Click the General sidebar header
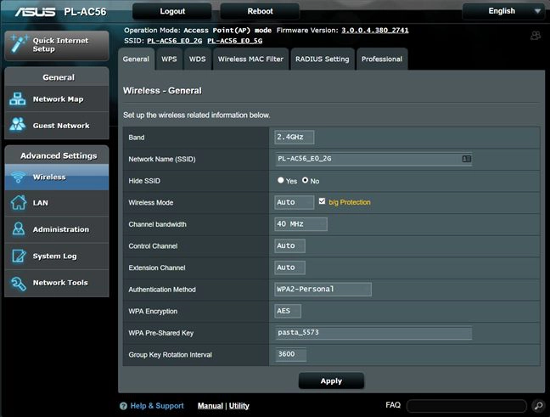Screen dimensions: 550x417 pos(59,77)
